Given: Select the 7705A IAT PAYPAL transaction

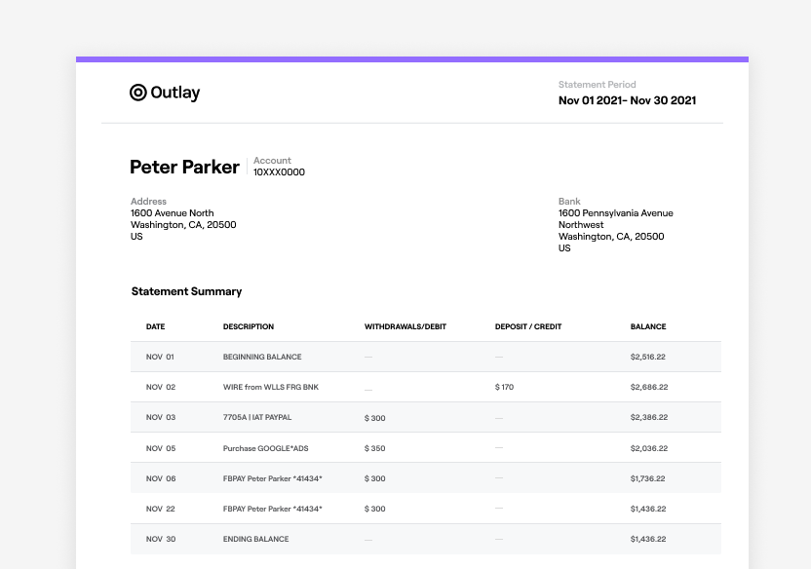Looking at the screenshot, I should tap(256, 417).
